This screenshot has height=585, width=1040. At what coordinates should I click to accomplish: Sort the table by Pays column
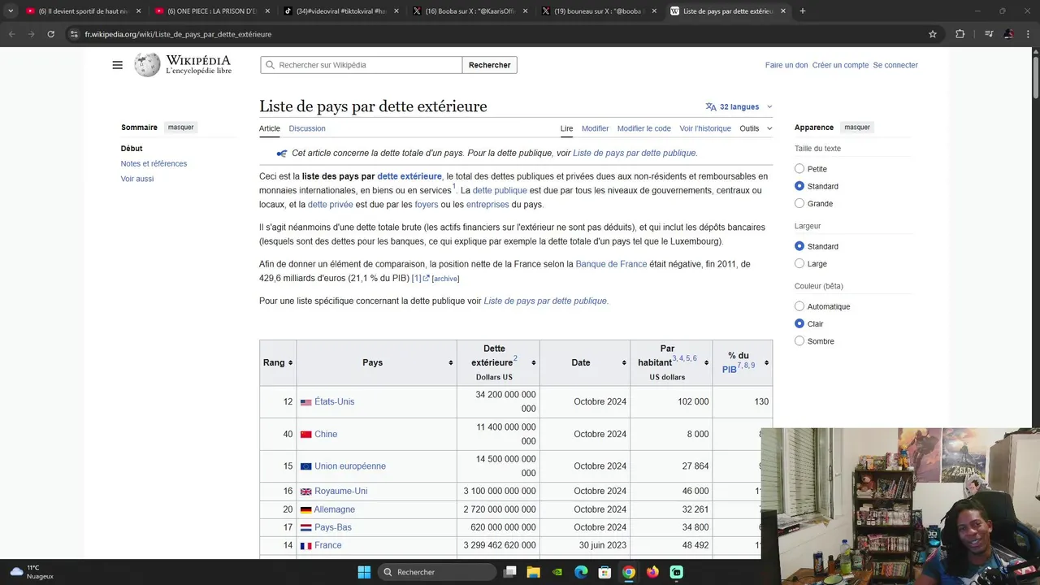[x=377, y=362]
